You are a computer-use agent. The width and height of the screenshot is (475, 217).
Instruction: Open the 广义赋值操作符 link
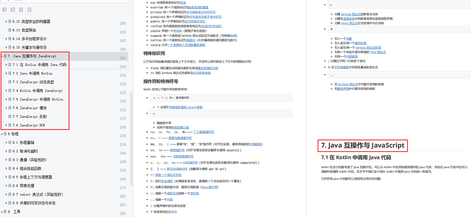coord(204,132)
